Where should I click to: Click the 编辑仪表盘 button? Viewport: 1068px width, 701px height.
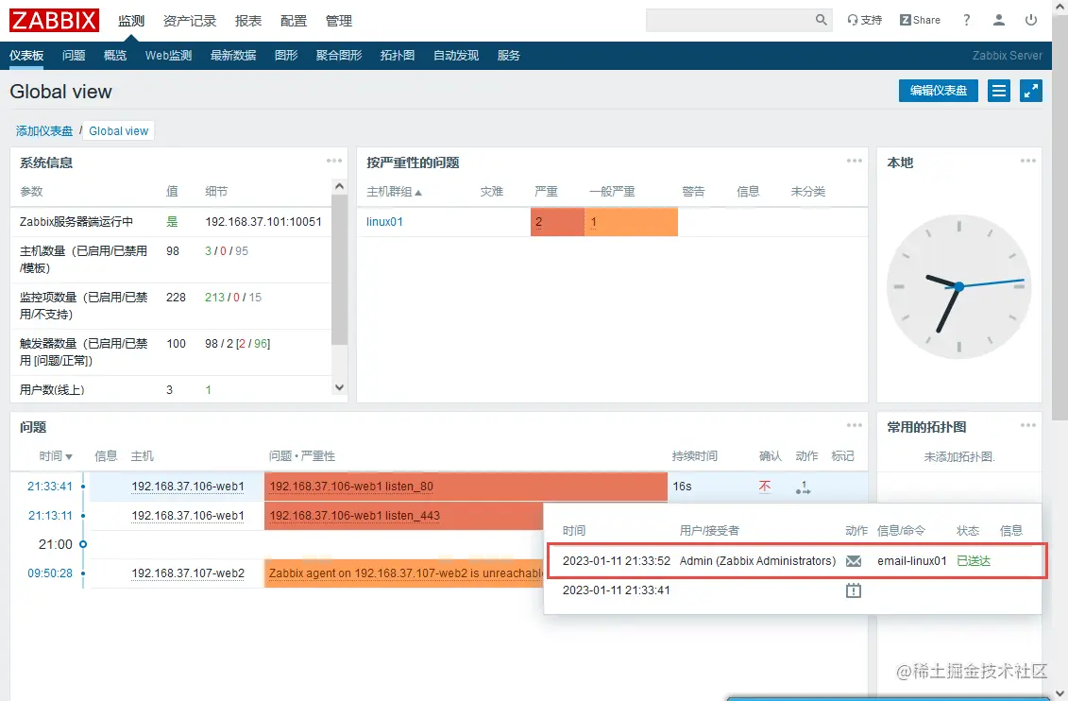tap(938, 91)
